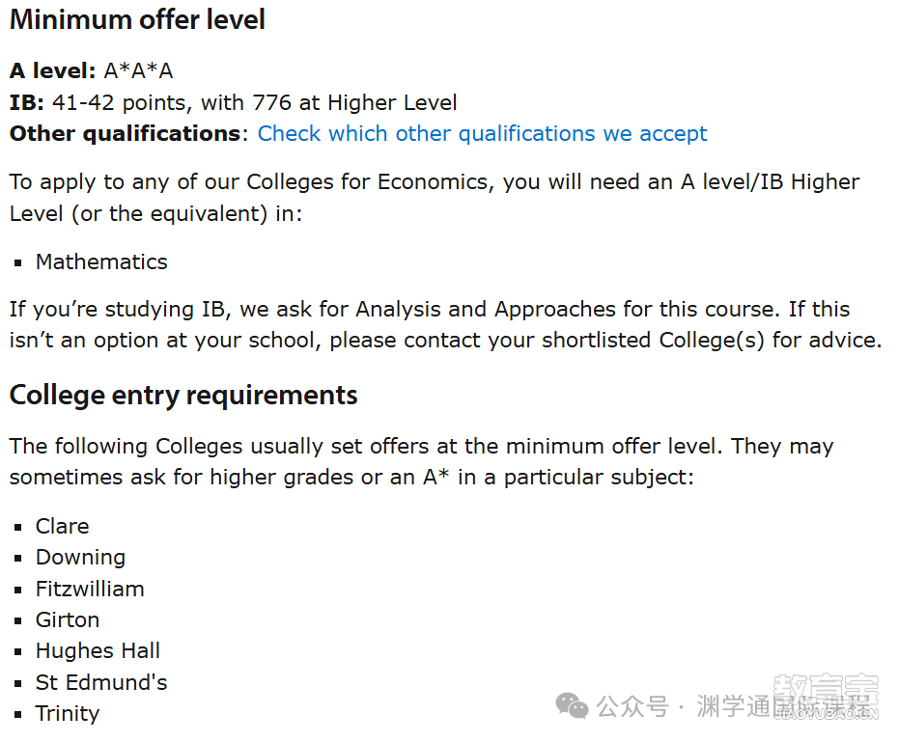Image resolution: width=899 pixels, height=742 pixels.
Task: Click the Mathematics bullet item
Action: point(101,261)
